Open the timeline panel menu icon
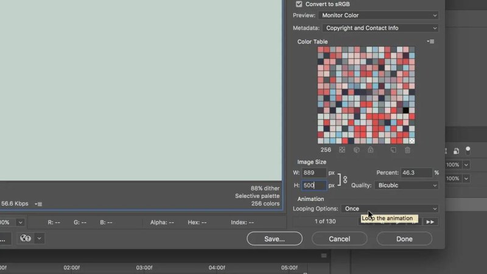The height and width of the screenshot is (274, 487). point(324,255)
